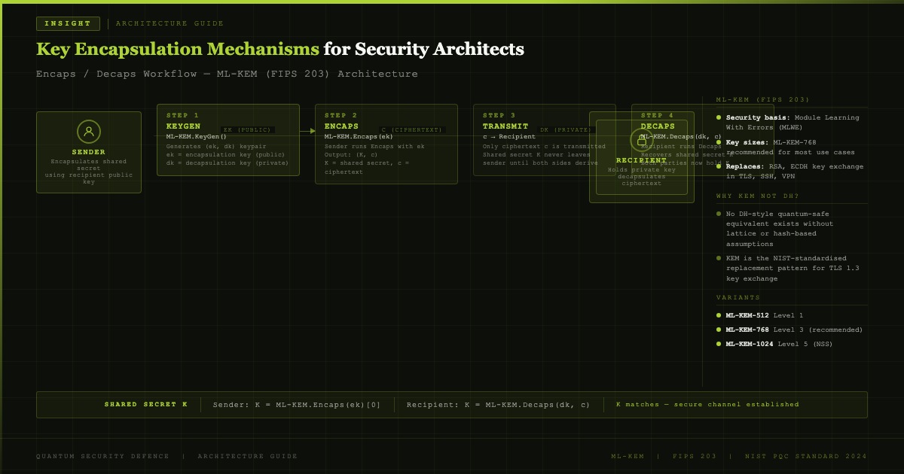Click the 'VARIANTS' heading

click(738, 298)
